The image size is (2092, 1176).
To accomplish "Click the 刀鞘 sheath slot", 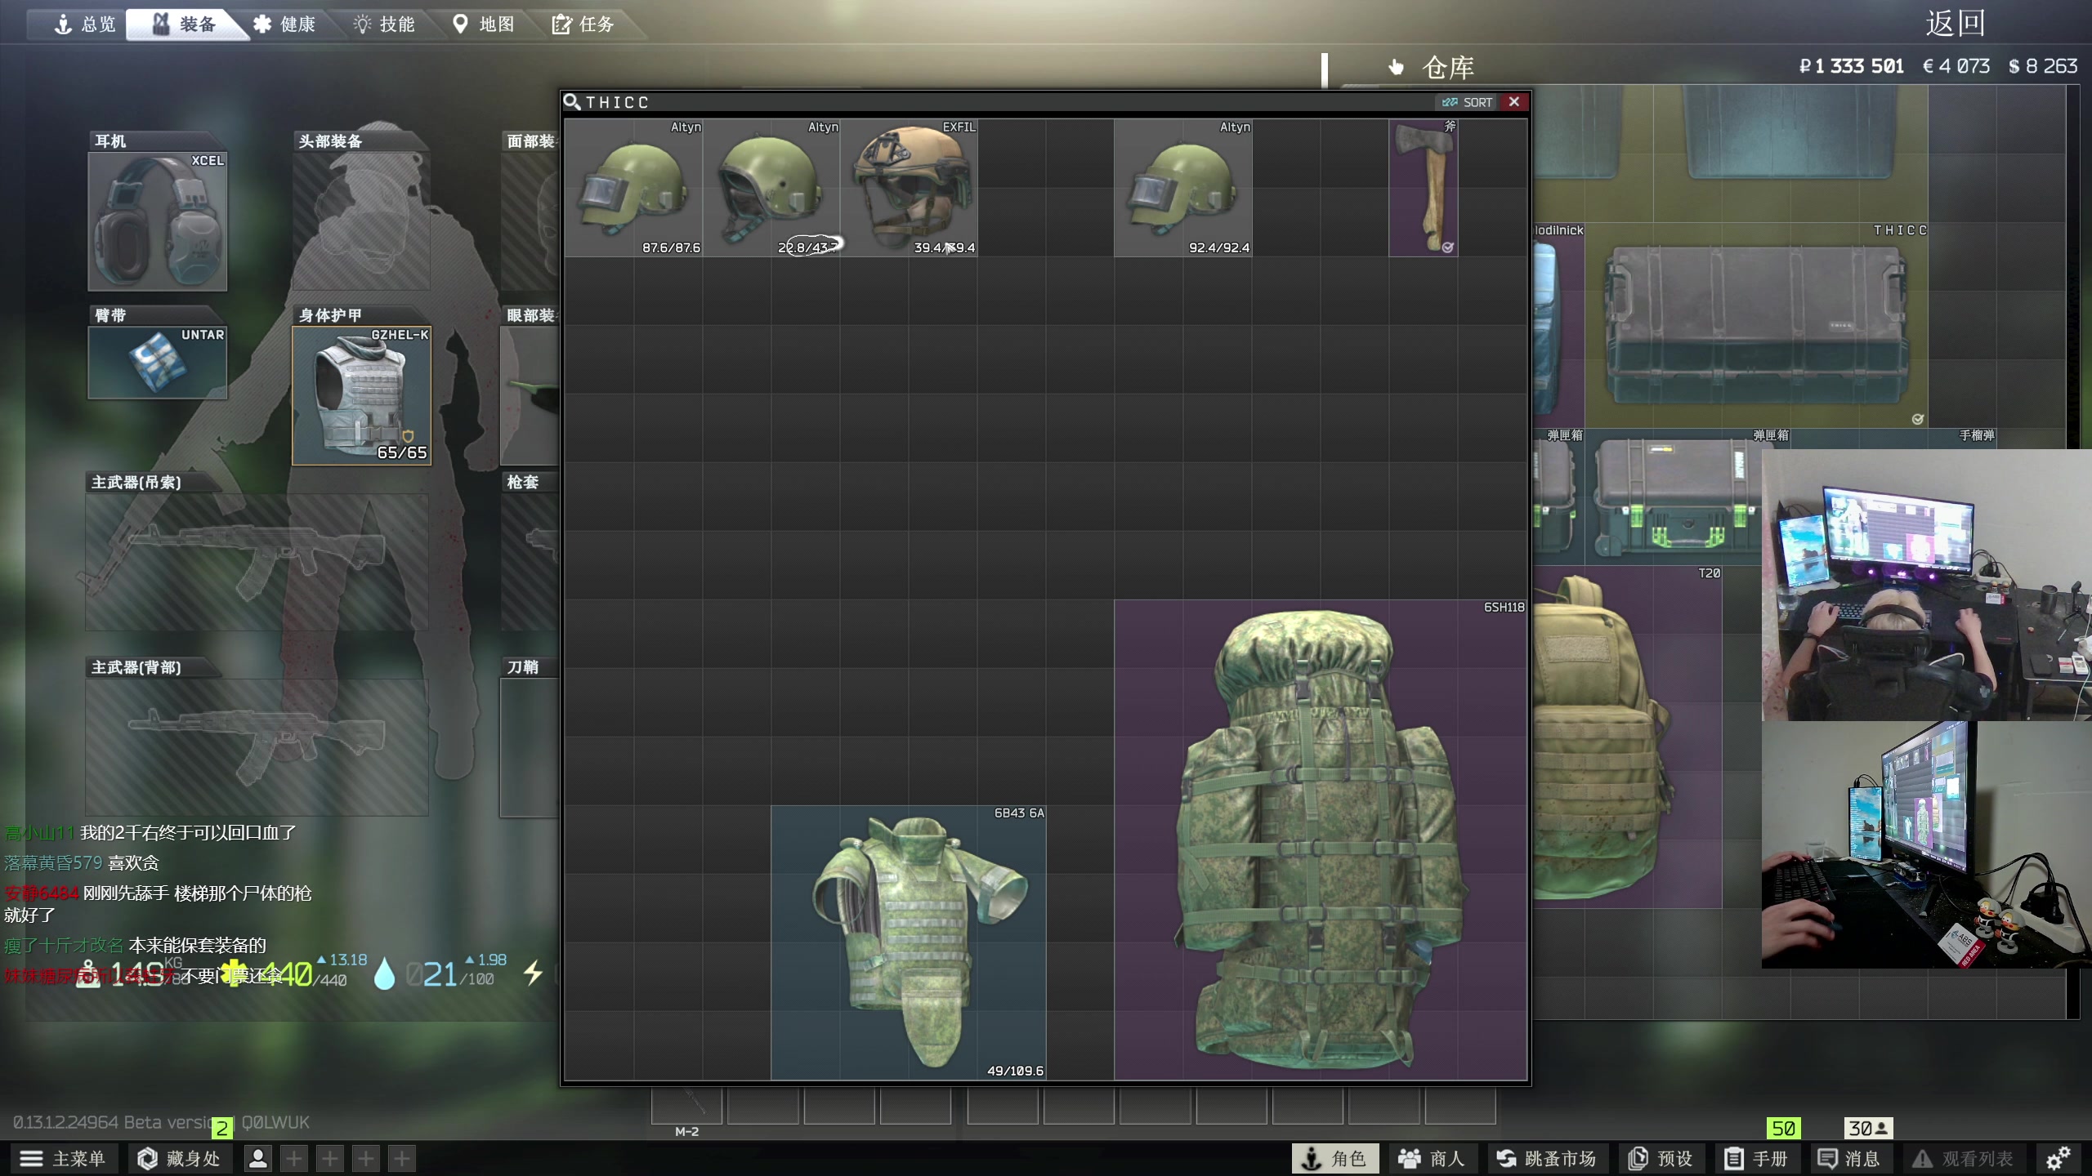I will [530, 747].
